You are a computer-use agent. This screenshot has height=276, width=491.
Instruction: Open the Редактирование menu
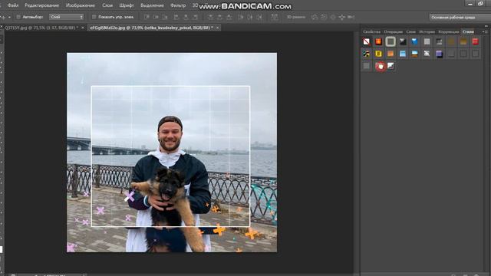coord(42,5)
